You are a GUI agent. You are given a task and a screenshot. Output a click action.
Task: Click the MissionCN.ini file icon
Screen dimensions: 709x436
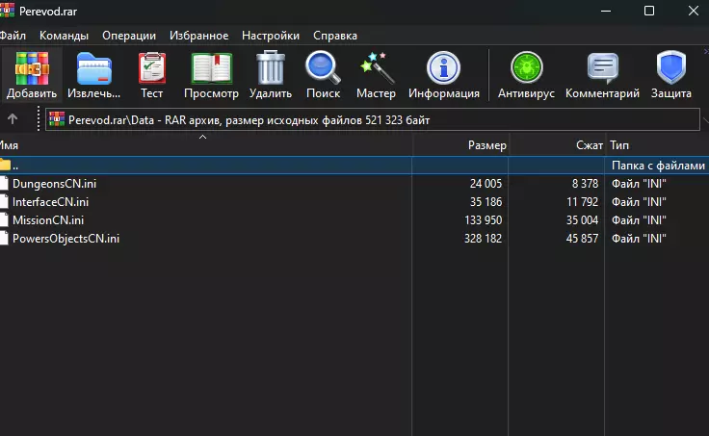coord(4,220)
